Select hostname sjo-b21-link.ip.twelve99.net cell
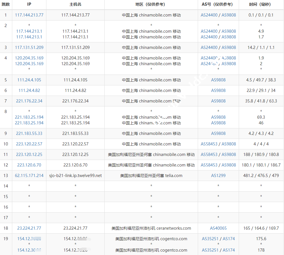The image size is (284, 255). click(x=75, y=176)
